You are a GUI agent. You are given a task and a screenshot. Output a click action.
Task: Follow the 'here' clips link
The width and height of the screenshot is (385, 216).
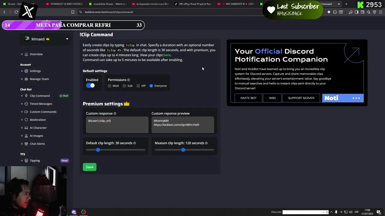point(167,55)
